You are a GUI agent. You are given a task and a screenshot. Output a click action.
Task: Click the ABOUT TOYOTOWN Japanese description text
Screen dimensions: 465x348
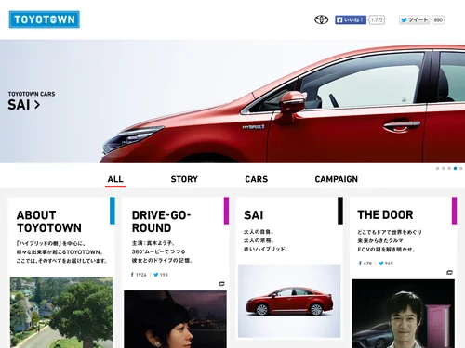click(x=61, y=252)
